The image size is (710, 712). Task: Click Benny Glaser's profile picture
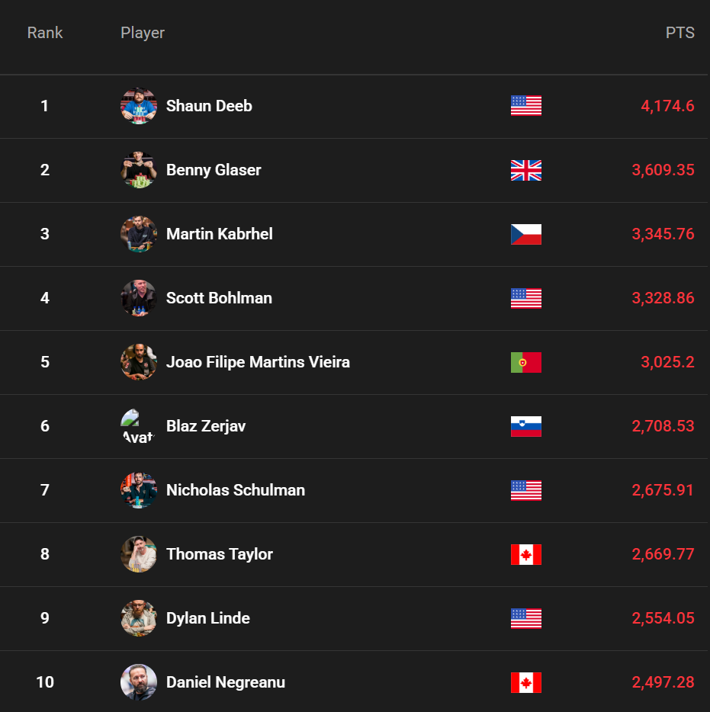(x=139, y=170)
